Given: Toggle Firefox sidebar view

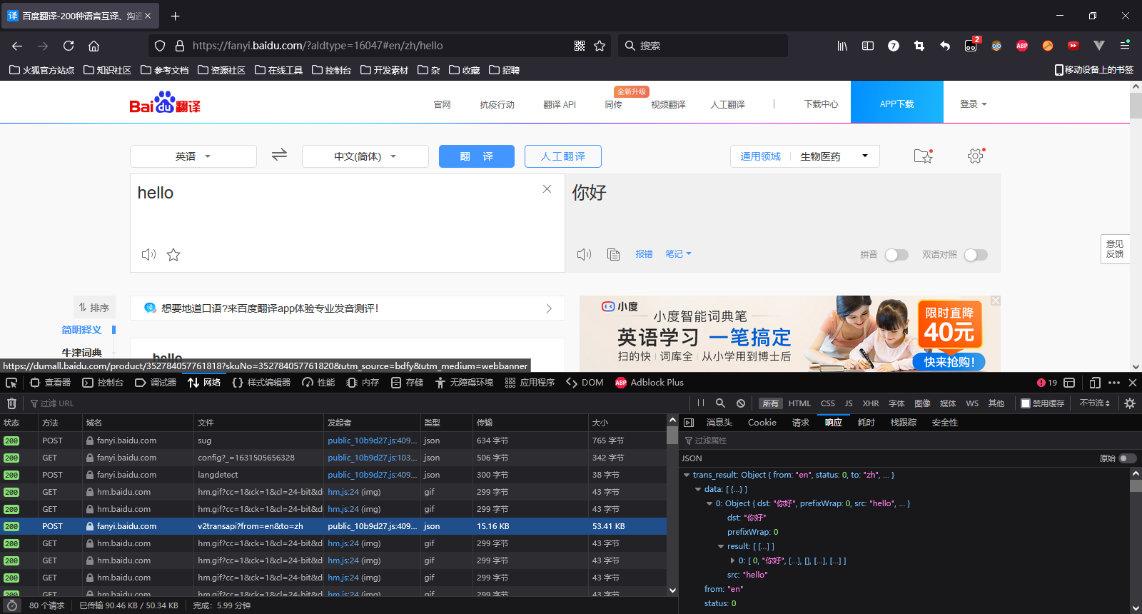Looking at the screenshot, I should pyautogui.click(x=868, y=46).
